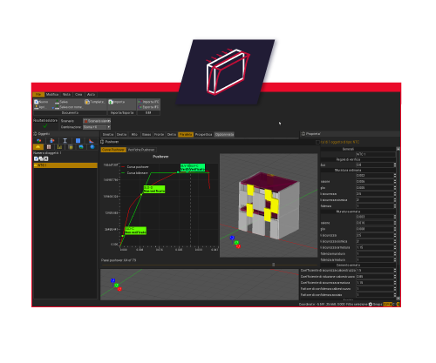Select the blue square object icon
The height and width of the screenshot is (363, 436).
coord(78,141)
